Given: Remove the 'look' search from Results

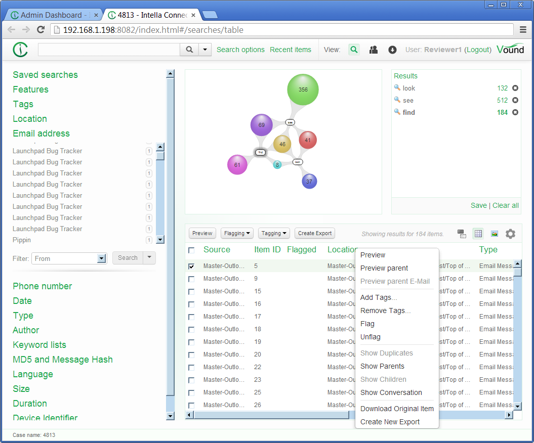Looking at the screenshot, I should [515, 88].
